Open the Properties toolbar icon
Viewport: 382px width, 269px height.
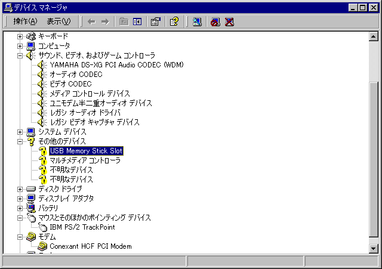pyautogui.click(x=156, y=22)
